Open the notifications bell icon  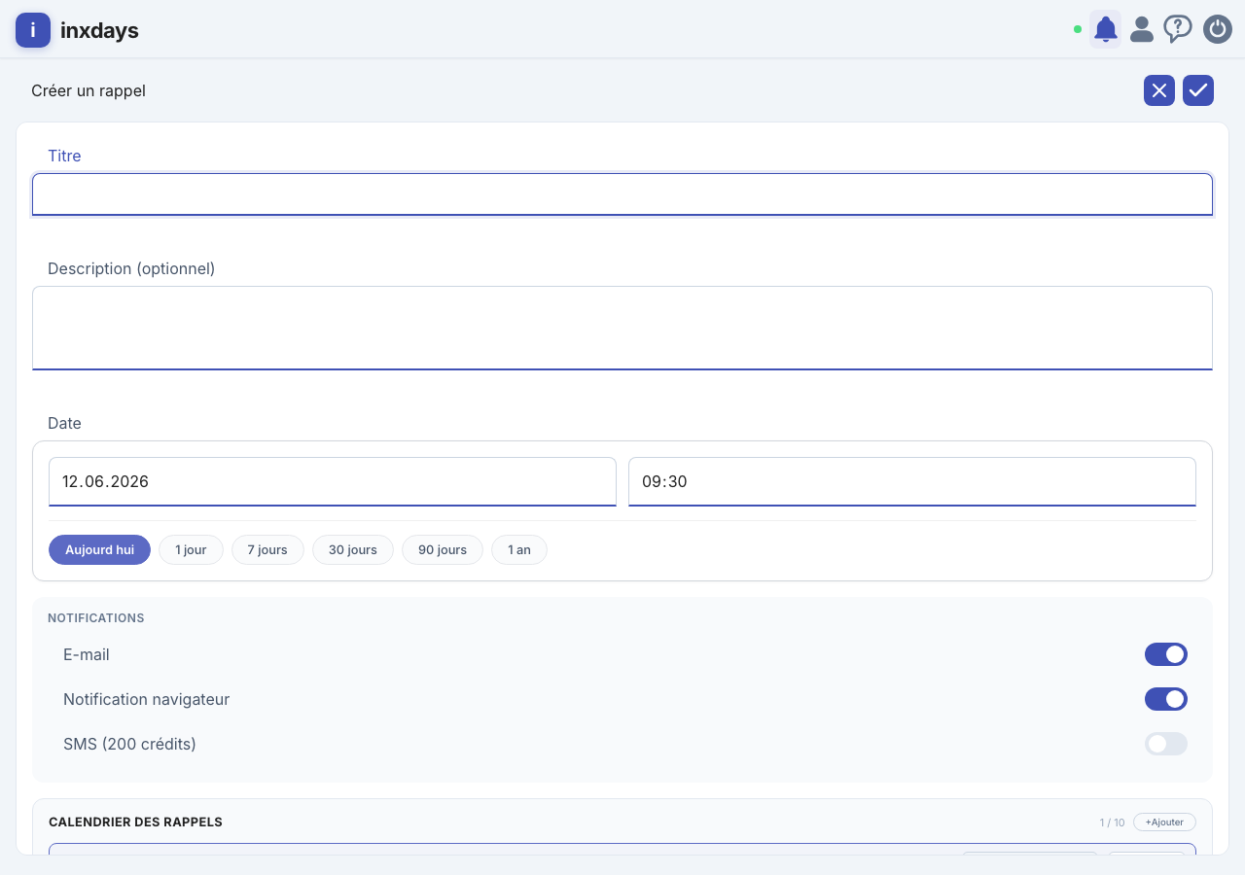point(1105,29)
